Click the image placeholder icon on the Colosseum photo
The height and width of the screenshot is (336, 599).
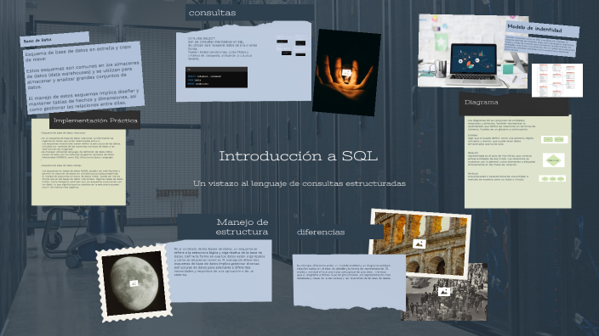pos(419,244)
